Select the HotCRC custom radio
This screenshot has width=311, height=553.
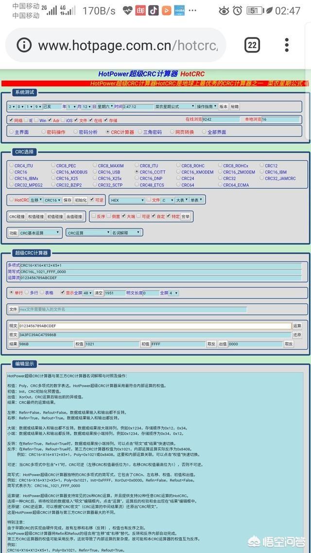11,200
